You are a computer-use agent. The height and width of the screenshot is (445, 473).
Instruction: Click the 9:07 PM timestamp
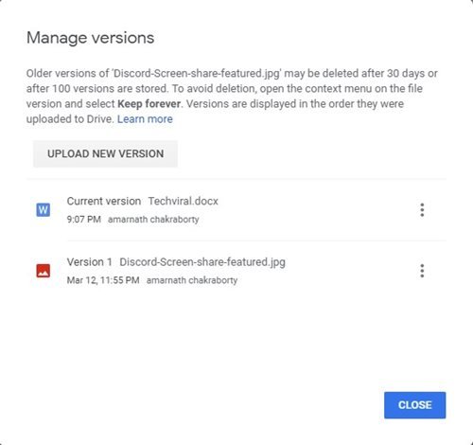(x=84, y=219)
